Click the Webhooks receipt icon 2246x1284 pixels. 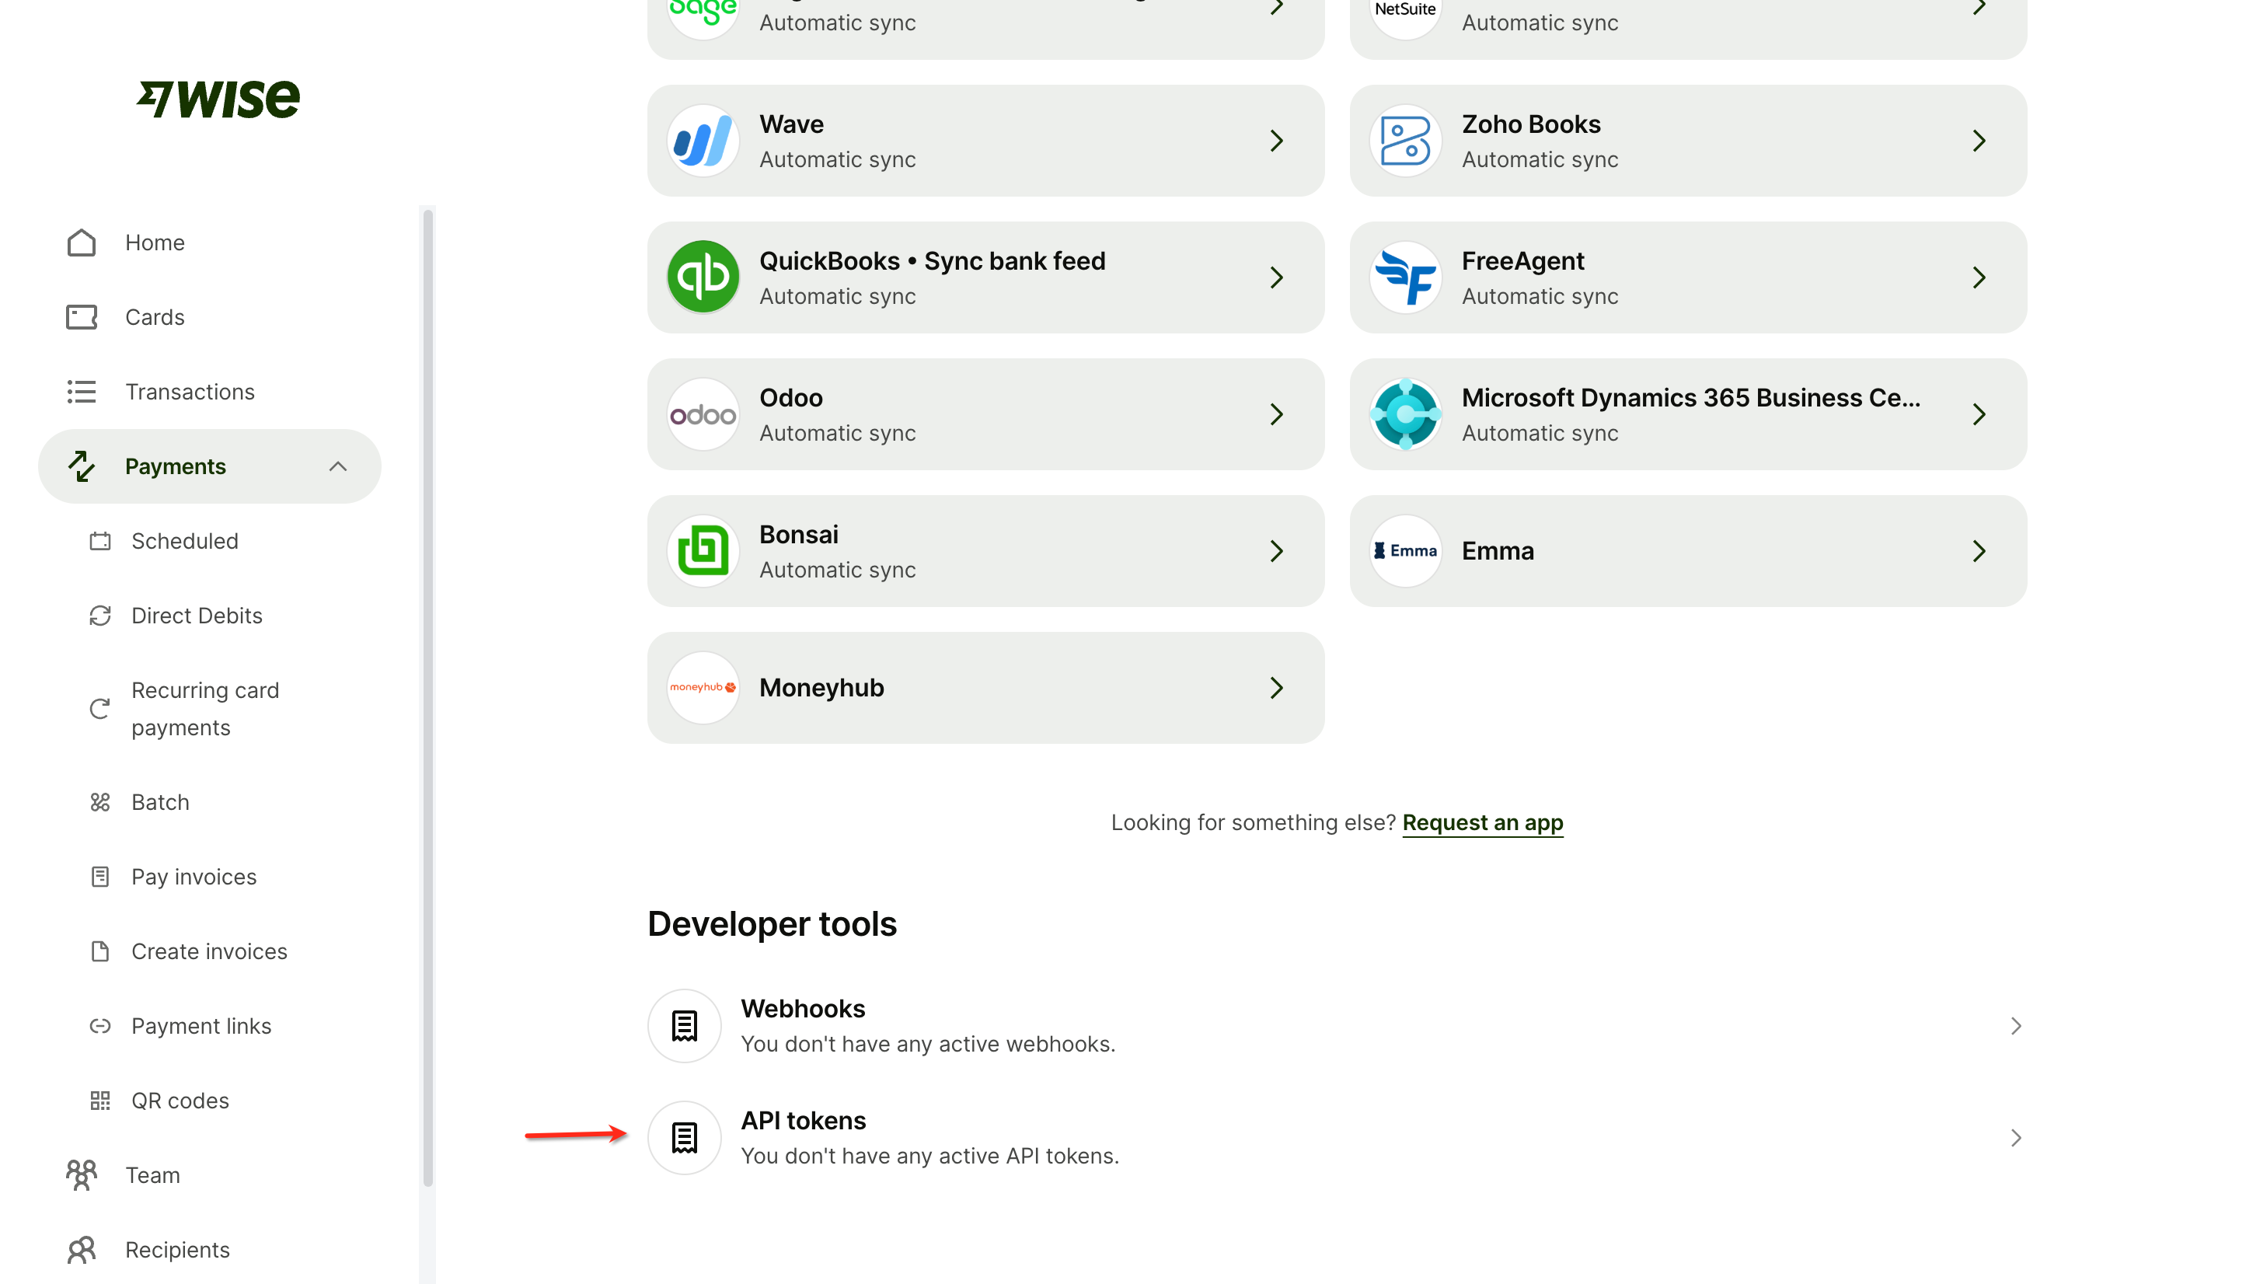click(x=685, y=1026)
